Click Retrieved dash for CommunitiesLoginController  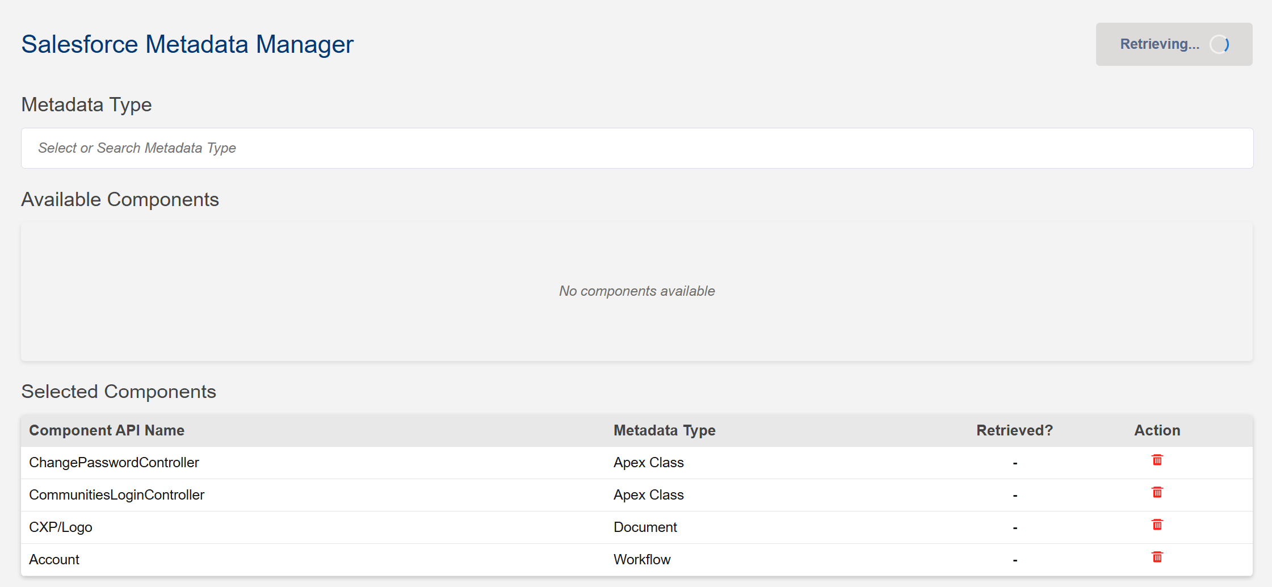click(1015, 496)
